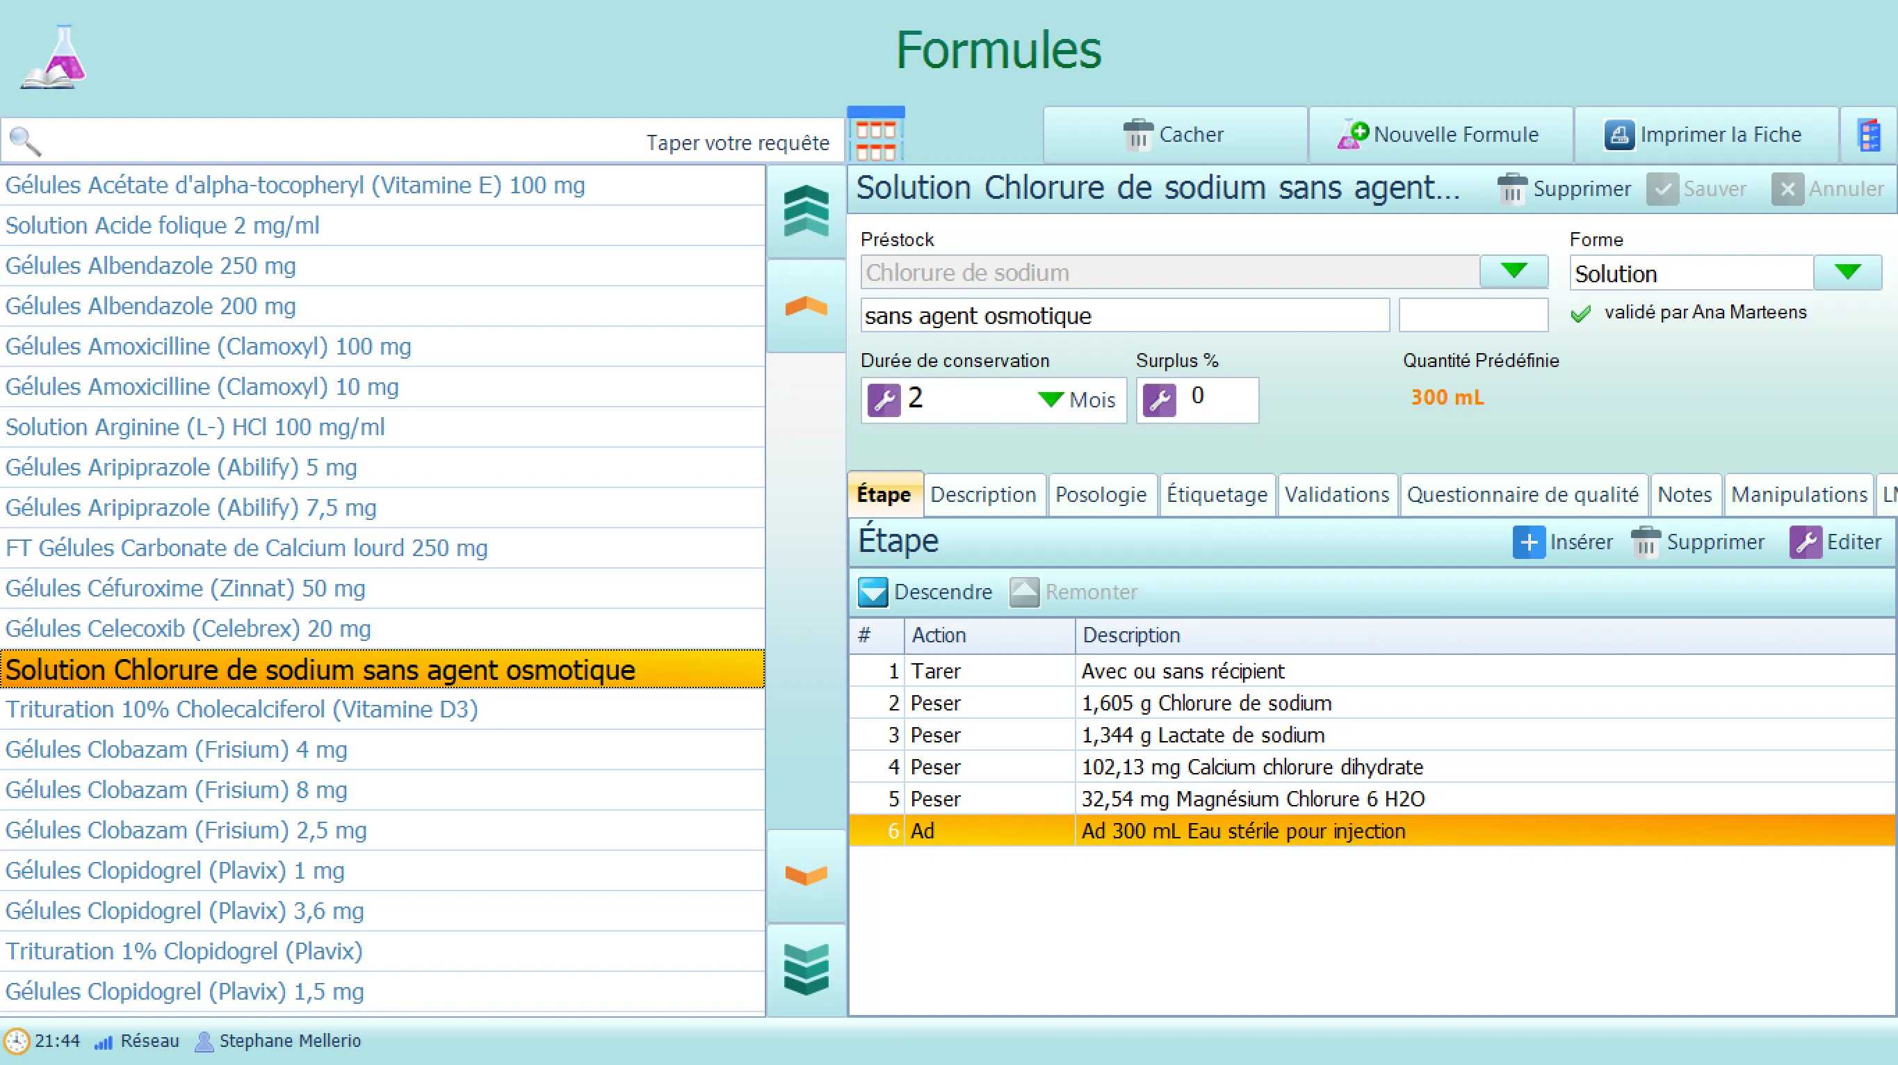This screenshot has width=1898, height=1065.
Task: Open the Questionnaire de qualité tab
Action: pyautogui.click(x=1523, y=495)
